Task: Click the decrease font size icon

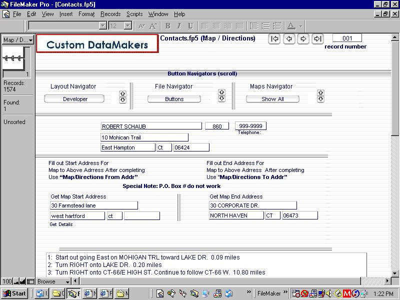Action: (142, 26)
